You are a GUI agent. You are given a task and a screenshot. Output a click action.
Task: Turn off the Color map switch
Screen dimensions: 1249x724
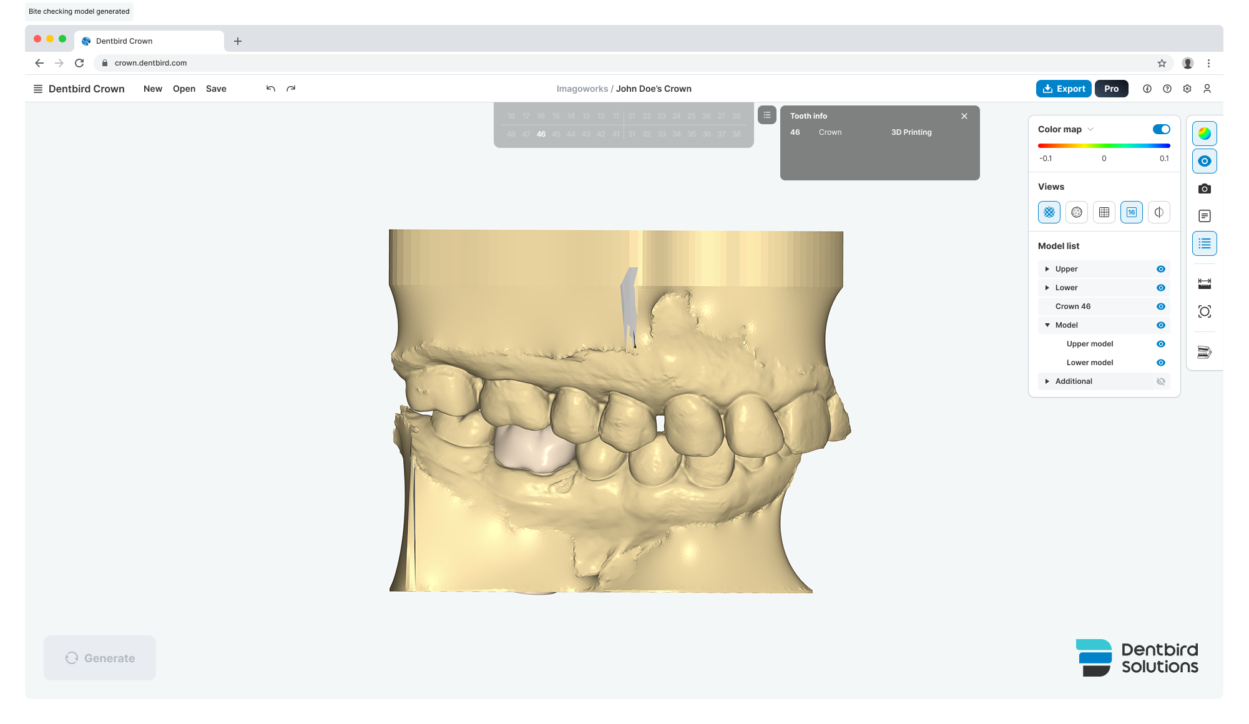click(1161, 129)
